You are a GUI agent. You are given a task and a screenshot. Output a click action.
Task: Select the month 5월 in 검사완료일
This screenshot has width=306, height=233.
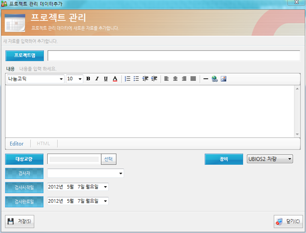70,201
